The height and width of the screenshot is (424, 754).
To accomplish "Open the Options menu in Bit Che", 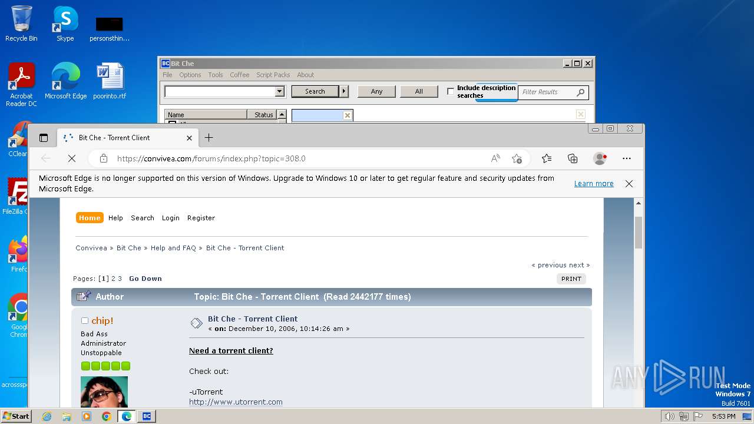I will [190, 75].
